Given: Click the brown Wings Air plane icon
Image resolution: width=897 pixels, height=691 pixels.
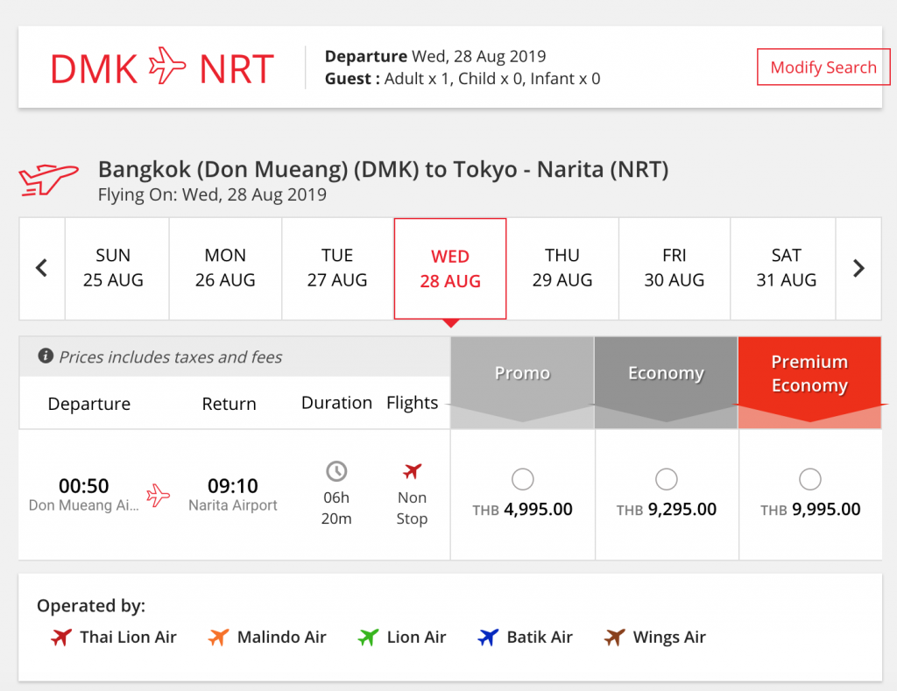Looking at the screenshot, I should [614, 637].
